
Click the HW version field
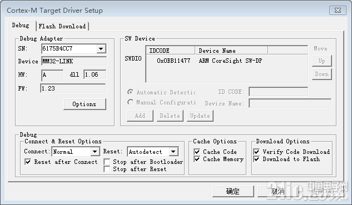pos(52,75)
